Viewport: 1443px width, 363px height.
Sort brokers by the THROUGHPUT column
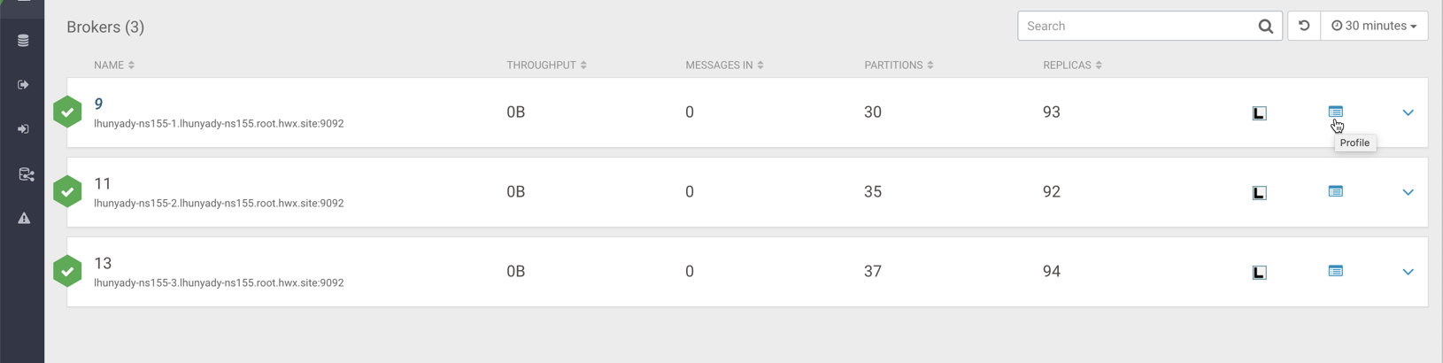[546, 66]
